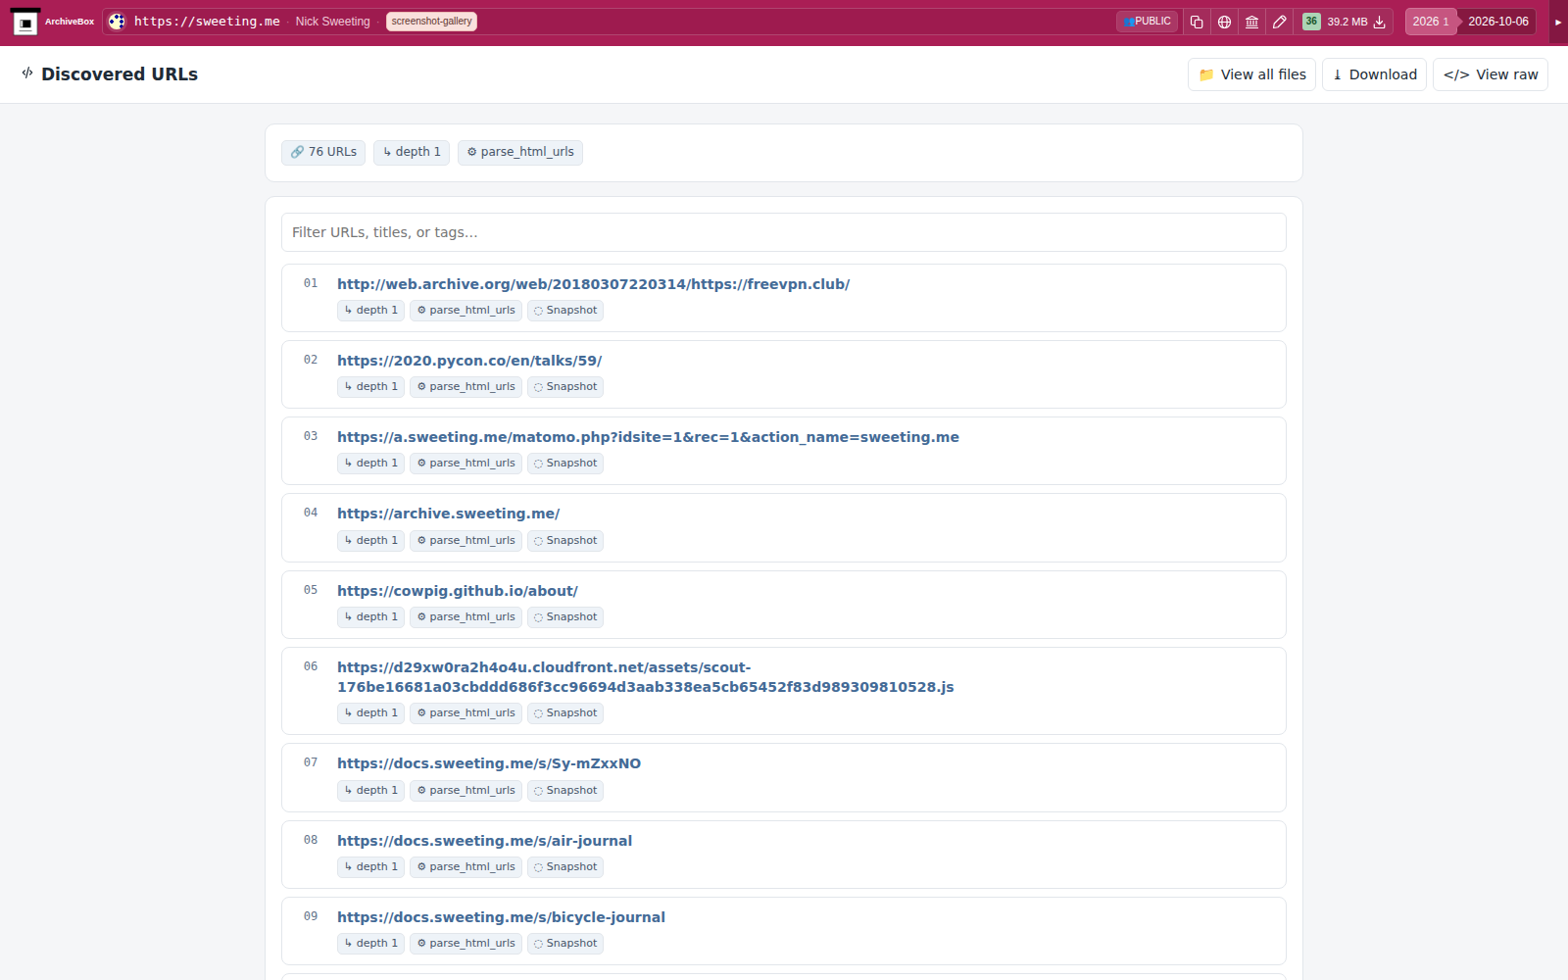Open the cowpig.github.io/about link
Screen dimensions: 1568x980
[x=458, y=591]
